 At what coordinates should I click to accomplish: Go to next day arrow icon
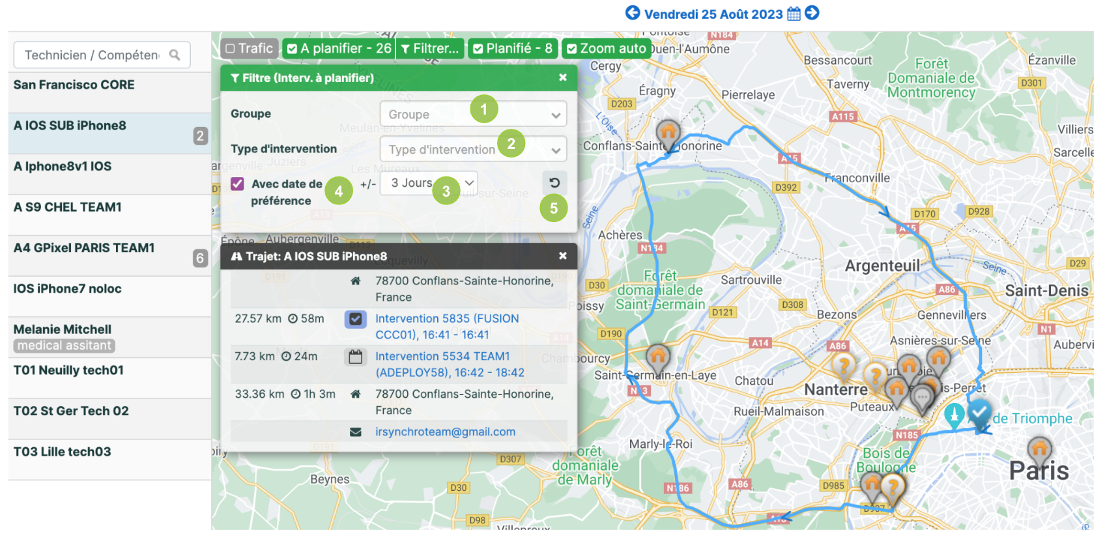(812, 13)
